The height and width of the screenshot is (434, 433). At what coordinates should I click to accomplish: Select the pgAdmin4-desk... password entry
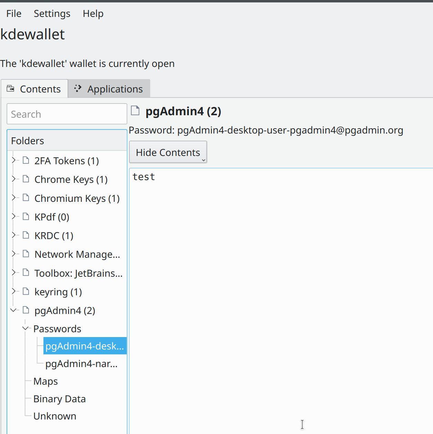point(85,346)
